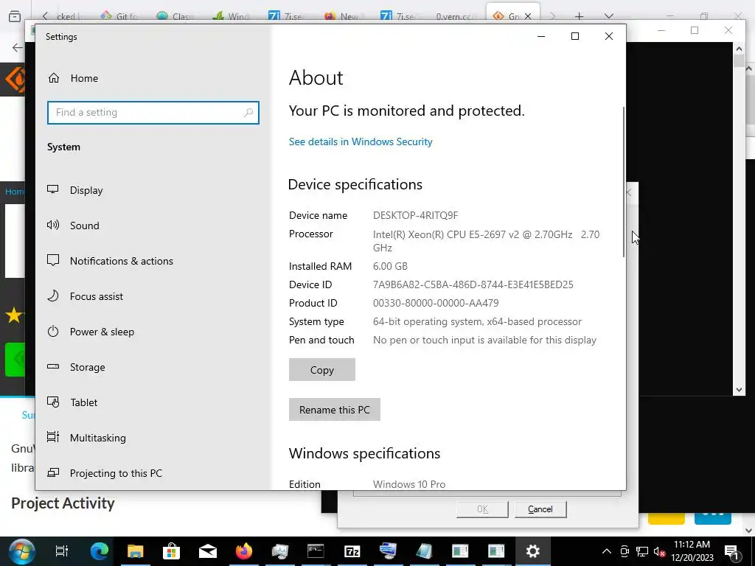Open the Start menu orb
Screen dimensions: 755x566
21,551
